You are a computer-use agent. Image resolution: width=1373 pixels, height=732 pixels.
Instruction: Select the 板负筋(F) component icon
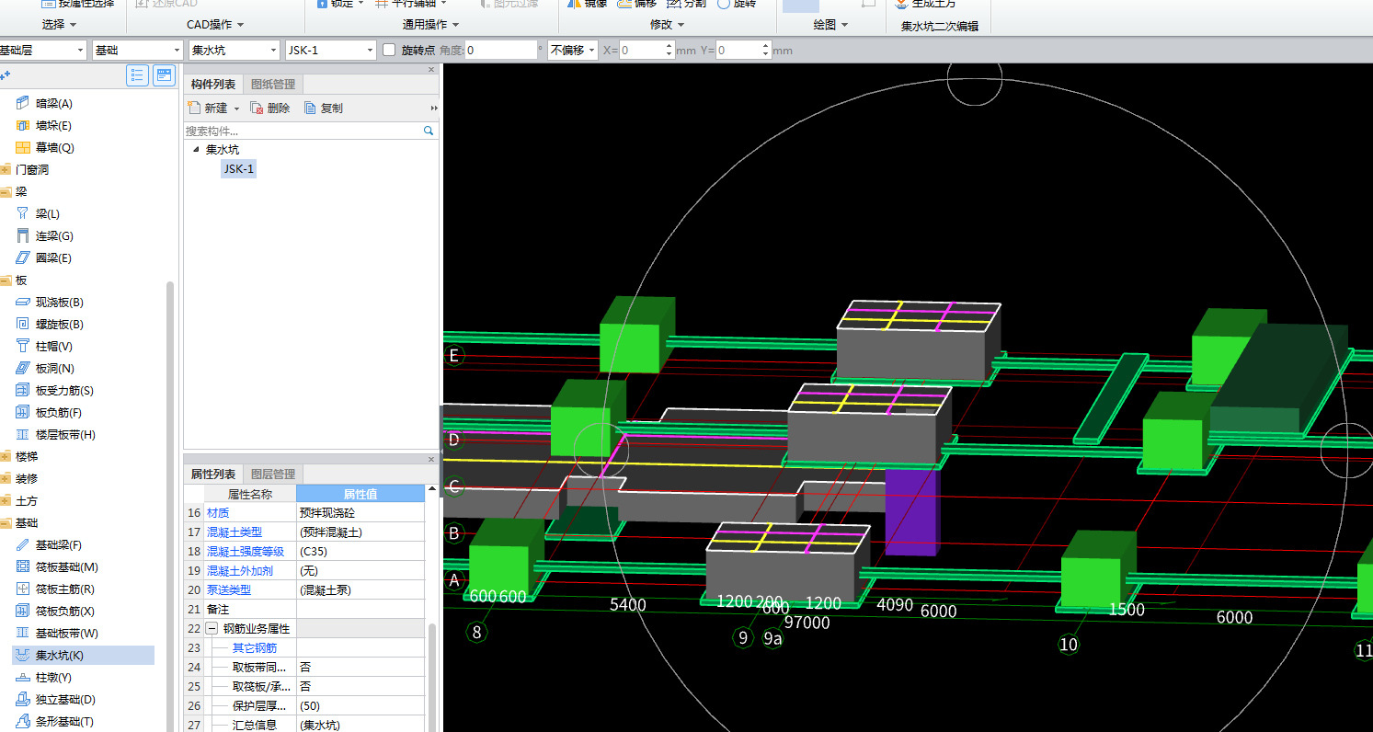coord(23,412)
